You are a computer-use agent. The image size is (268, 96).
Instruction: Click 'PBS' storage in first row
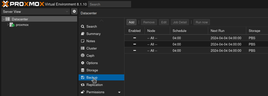pos(252,38)
